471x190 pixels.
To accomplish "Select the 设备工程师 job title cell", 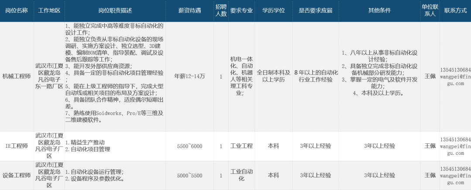I will coord(17,175).
